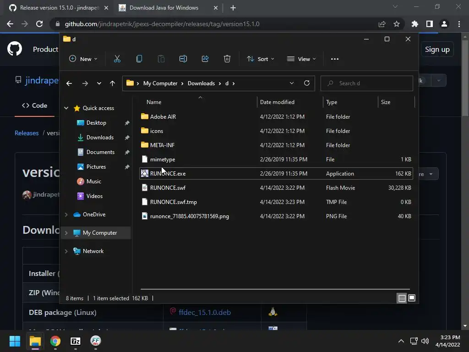Click My Computer in the address breadcrumb
This screenshot has width=469, height=352.
[160, 83]
